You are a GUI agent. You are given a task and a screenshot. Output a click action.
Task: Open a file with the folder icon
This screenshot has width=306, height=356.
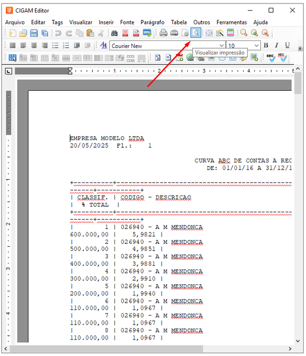[23, 33]
